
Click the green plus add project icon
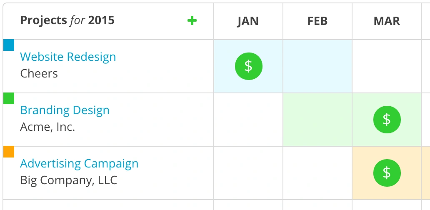click(192, 20)
